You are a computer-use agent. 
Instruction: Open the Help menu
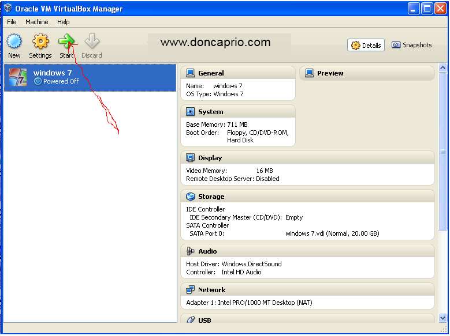tap(63, 22)
